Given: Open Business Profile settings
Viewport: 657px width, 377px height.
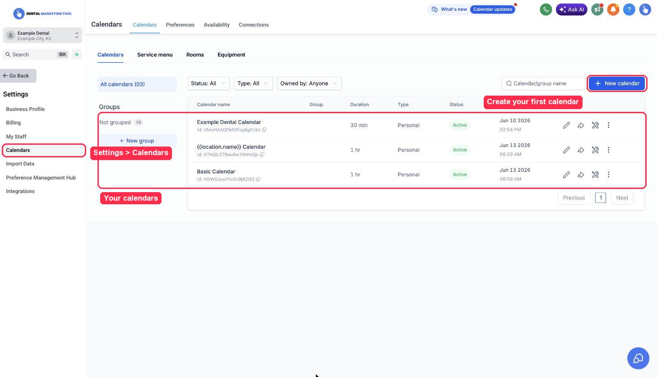Looking at the screenshot, I should tap(25, 109).
